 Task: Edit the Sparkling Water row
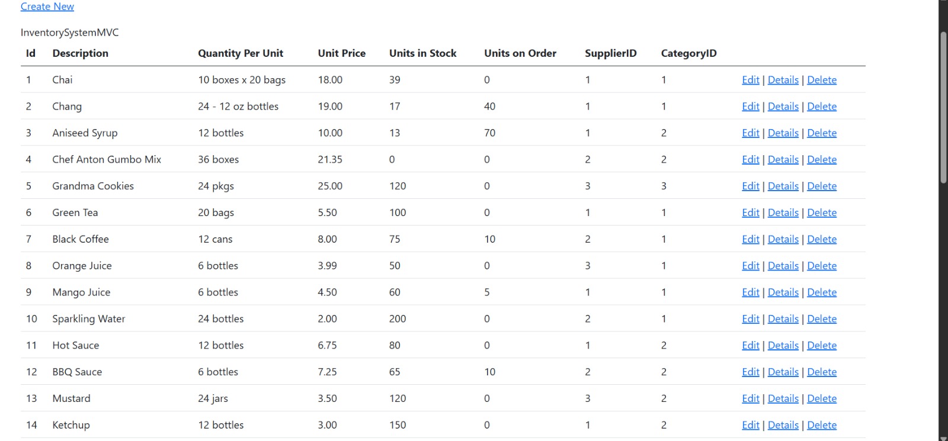tap(750, 318)
